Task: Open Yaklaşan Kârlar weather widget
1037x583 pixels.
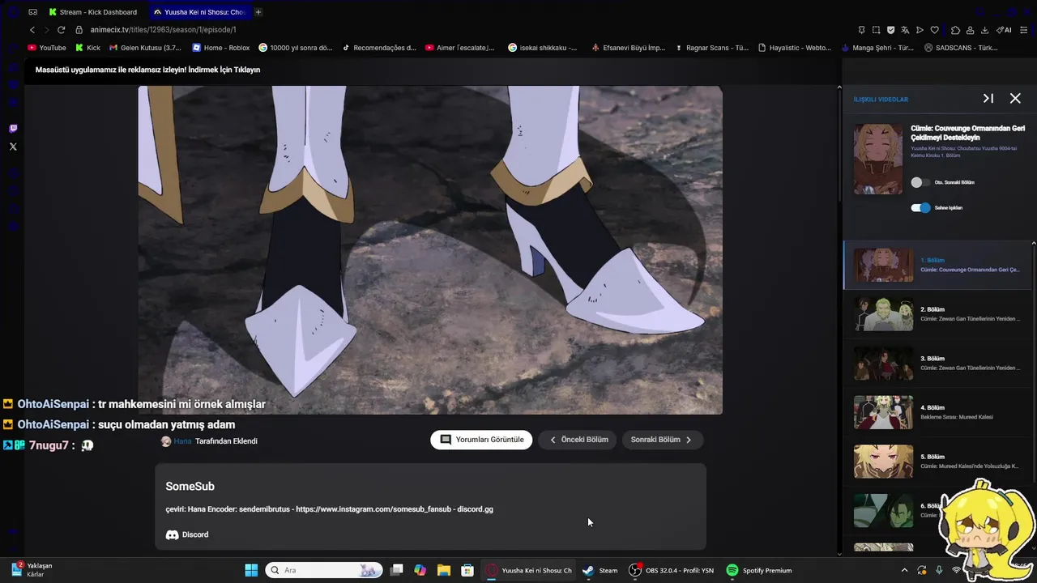Action: tap(32, 570)
